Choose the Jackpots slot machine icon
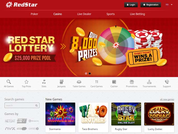The image size is (178, 134). [x=62, y=82]
